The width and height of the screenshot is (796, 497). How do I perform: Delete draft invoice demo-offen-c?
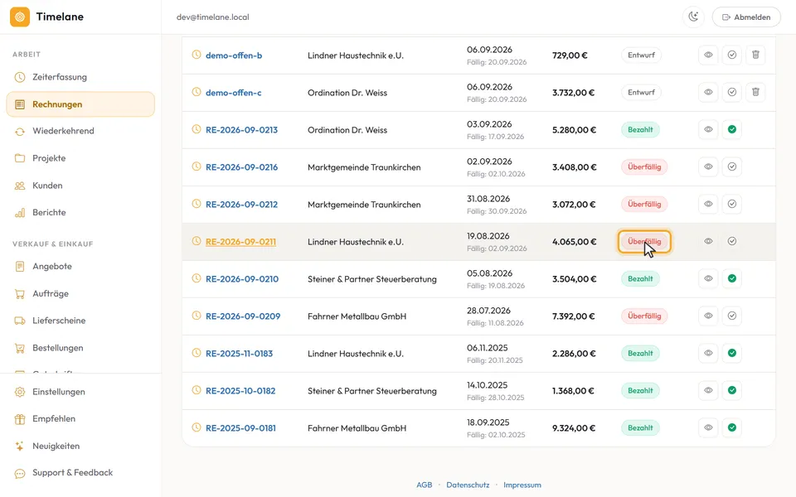click(756, 92)
